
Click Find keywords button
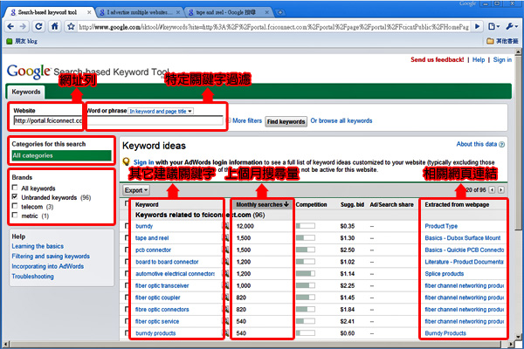pos(286,121)
